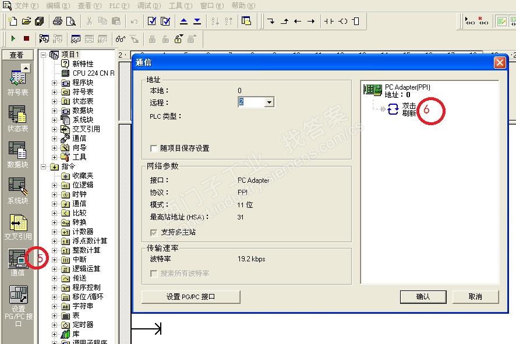Viewport: 516px width, 344px height.
Task: Expand the 符号表 tree node
Action: pyautogui.click(x=55, y=92)
